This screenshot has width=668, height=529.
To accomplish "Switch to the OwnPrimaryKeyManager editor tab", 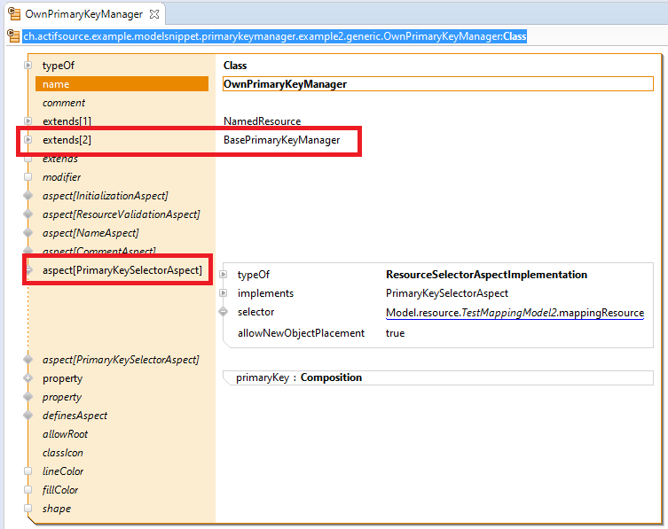I will 83,14.
